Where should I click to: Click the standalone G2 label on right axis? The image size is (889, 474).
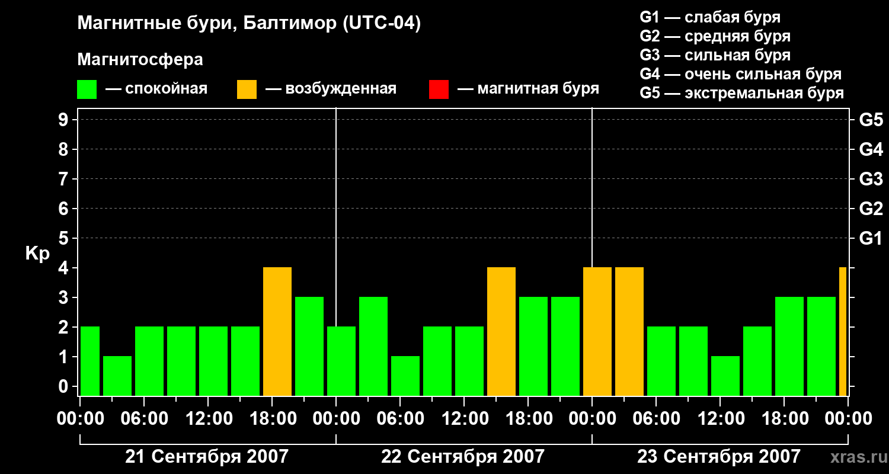point(871,209)
